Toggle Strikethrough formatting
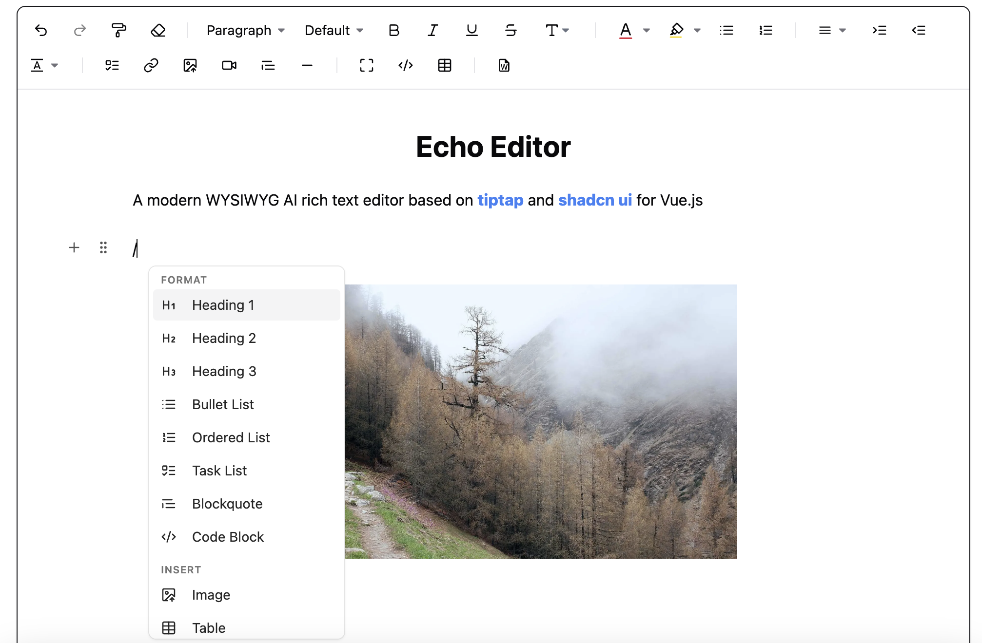Screen dimensions: 982x643 pos(511,30)
